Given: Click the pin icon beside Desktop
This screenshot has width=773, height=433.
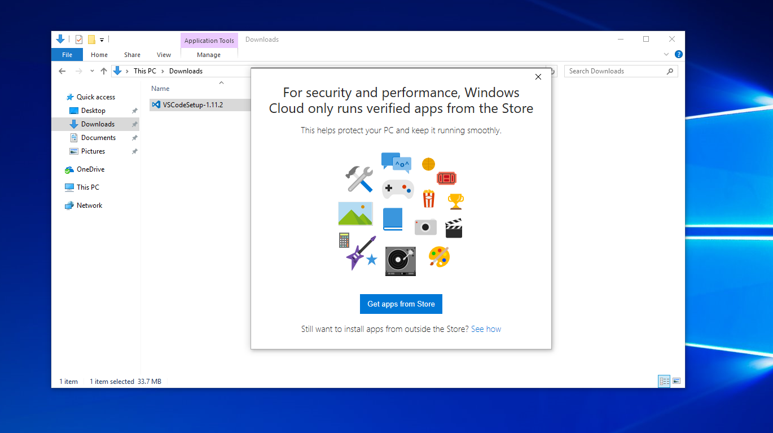Looking at the screenshot, I should click(134, 111).
